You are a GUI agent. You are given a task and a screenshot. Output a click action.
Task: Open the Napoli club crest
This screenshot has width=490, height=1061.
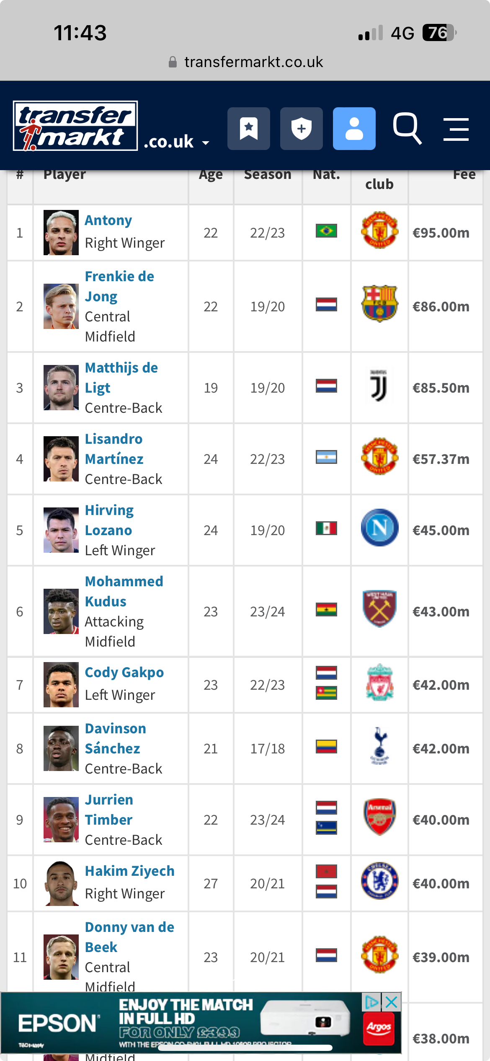pyautogui.click(x=379, y=528)
